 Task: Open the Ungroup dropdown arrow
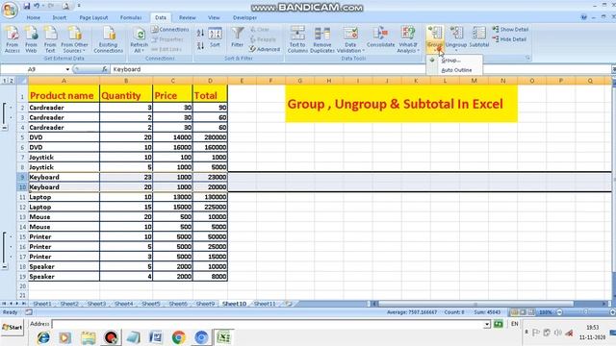pos(456,50)
